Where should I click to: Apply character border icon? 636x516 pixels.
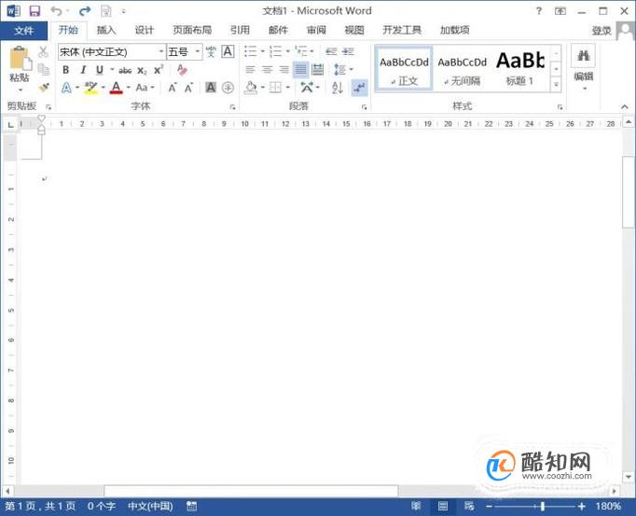click(228, 51)
